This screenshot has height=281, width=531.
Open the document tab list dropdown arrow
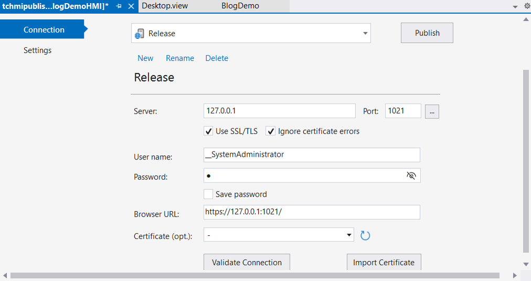pyautogui.click(x=515, y=6)
